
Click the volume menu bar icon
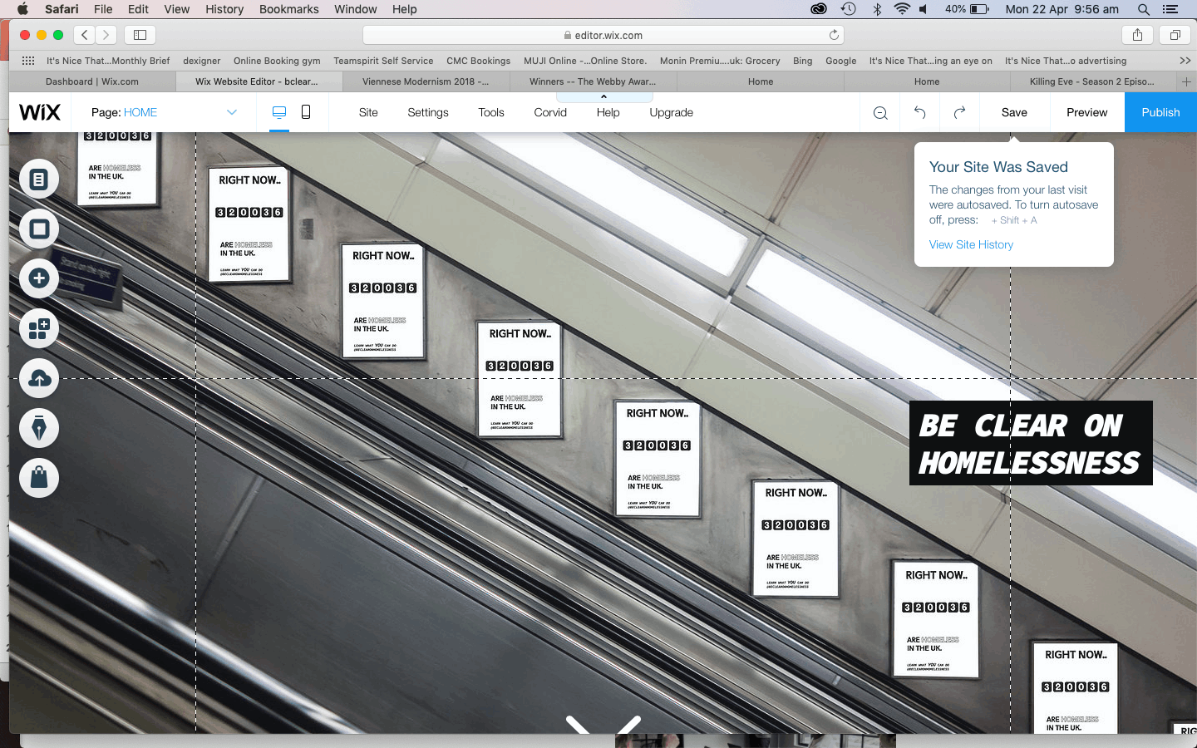(x=924, y=9)
